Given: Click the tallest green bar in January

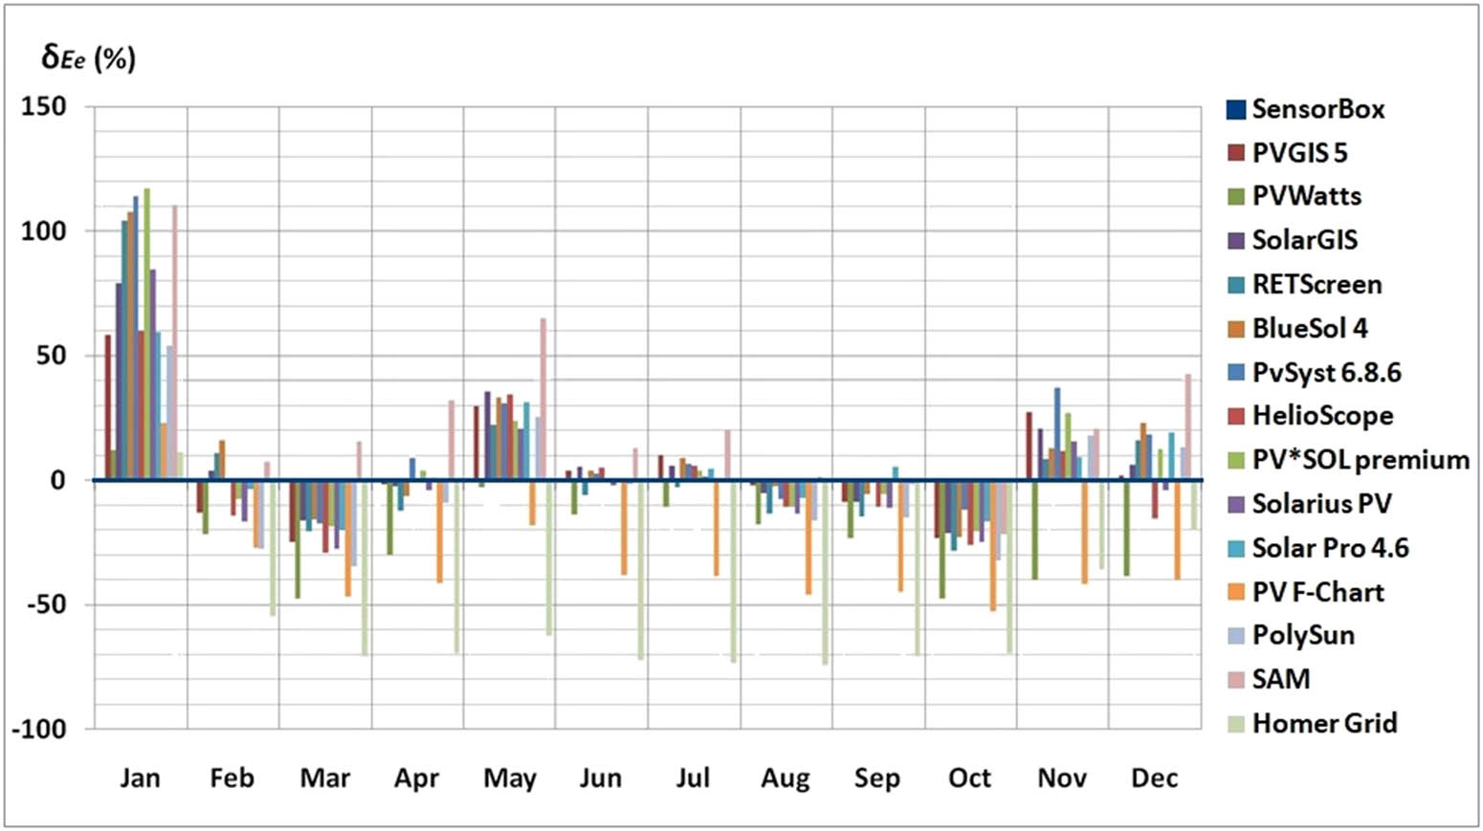Looking at the screenshot, I should 145,287.
